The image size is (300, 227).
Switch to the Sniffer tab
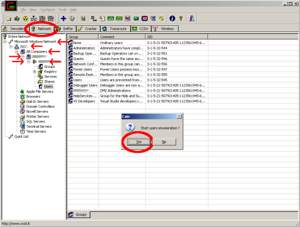click(x=65, y=29)
